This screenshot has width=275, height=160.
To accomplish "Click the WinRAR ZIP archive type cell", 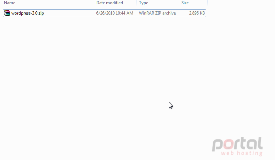I will [157, 13].
